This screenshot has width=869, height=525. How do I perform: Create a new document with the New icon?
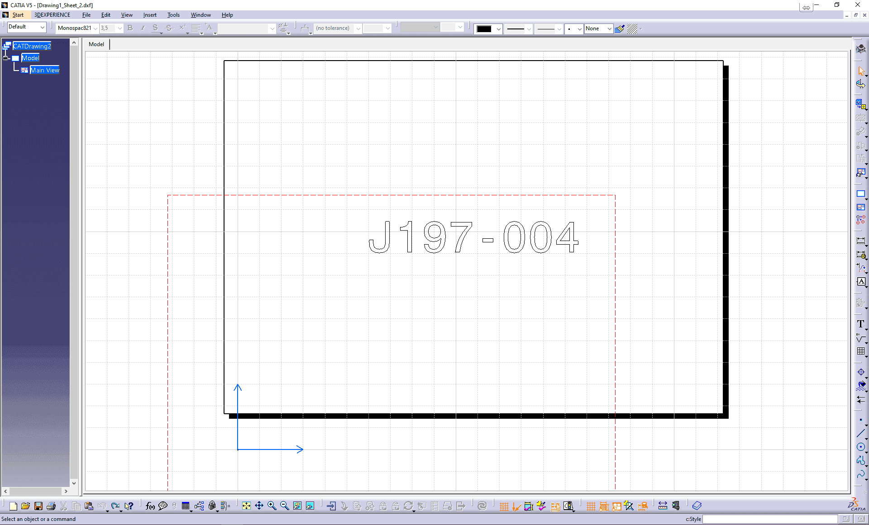pos(13,506)
